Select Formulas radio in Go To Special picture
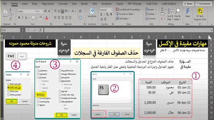Image resolution: width=214 pixels, height=120 pixels. click(x=38, y=77)
